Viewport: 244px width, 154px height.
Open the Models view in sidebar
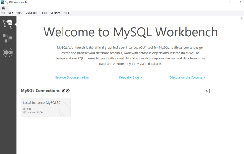coord(7,38)
